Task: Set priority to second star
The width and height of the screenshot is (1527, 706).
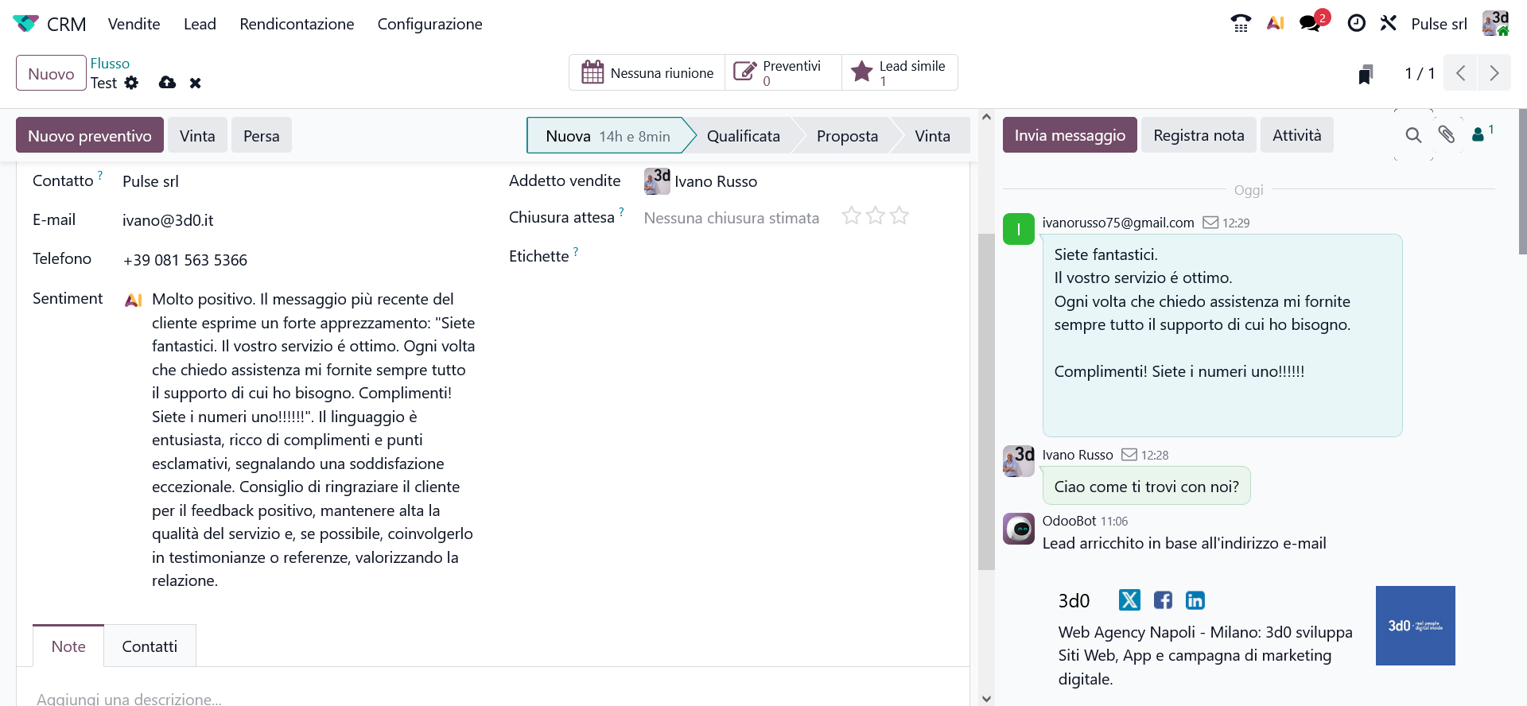Action: click(875, 215)
